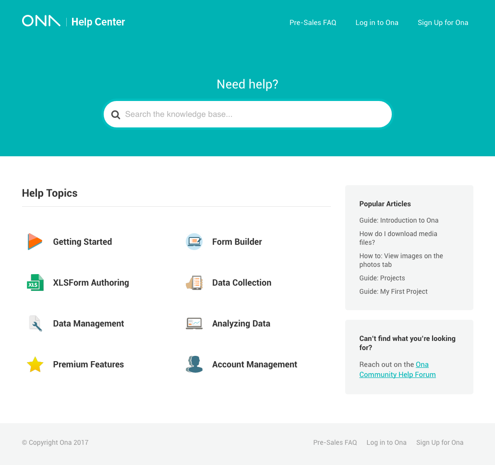Click Pre-Sales FAQ in the footer
The width and height of the screenshot is (495, 465).
(335, 442)
